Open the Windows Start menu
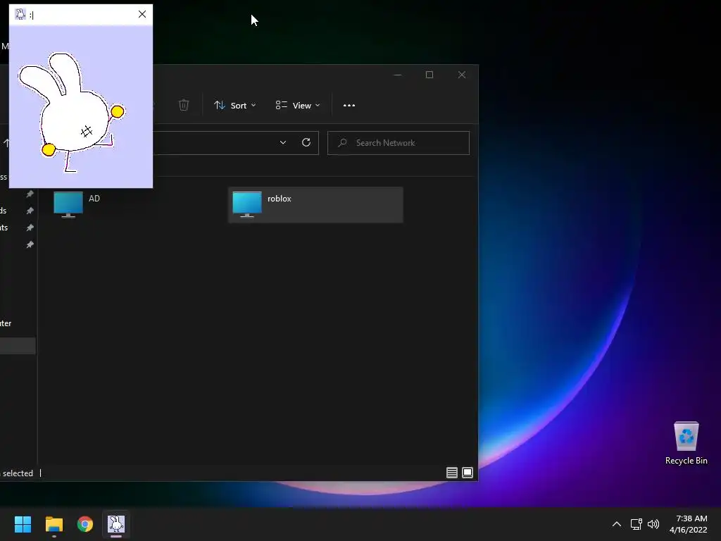This screenshot has height=541, width=721. point(23,524)
